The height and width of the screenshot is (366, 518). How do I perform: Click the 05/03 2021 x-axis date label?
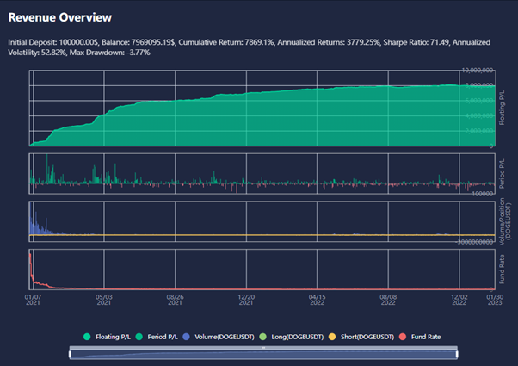[x=104, y=300]
